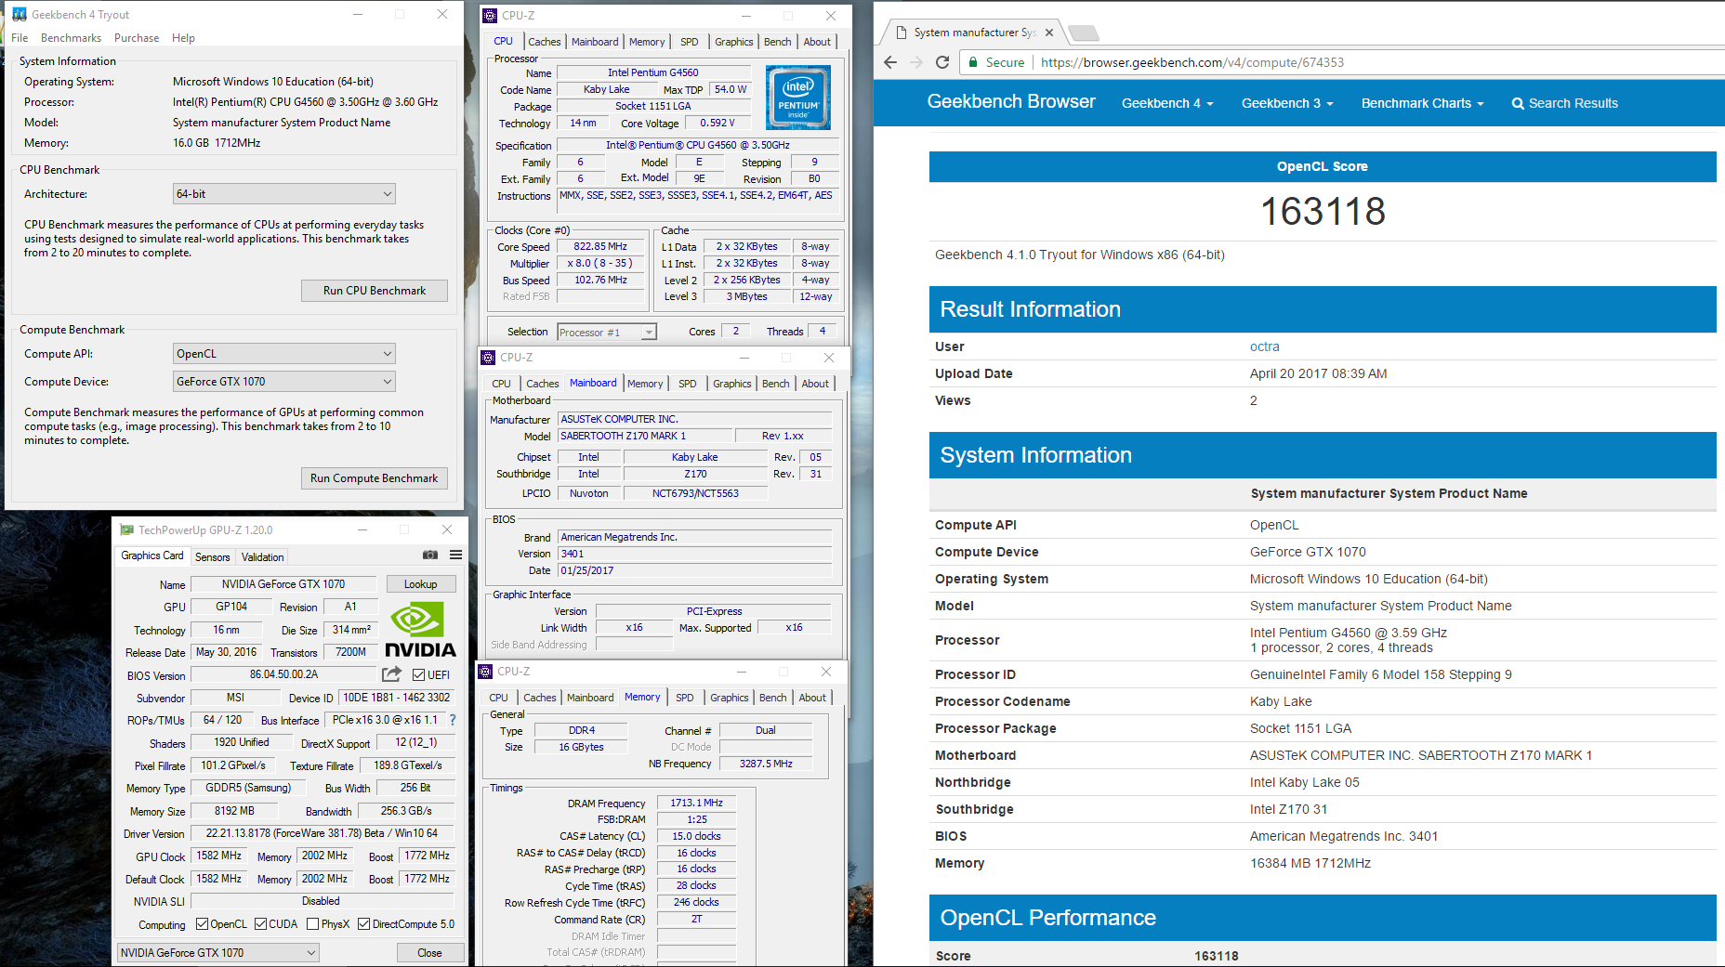Click the browser forward arrow
This screenshot has height=967, width=1725.
916,62
